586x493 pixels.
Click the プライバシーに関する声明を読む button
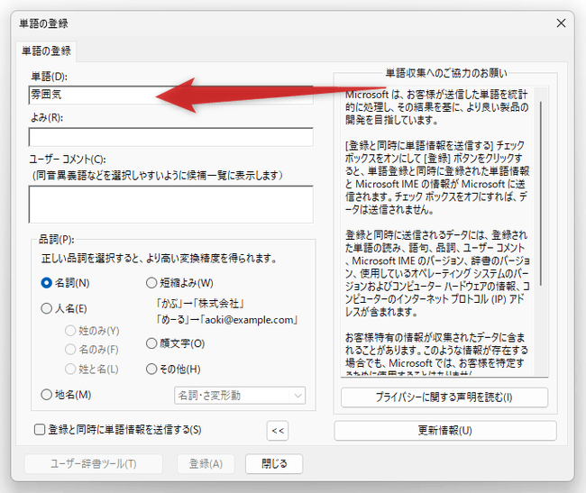[444, 397]
